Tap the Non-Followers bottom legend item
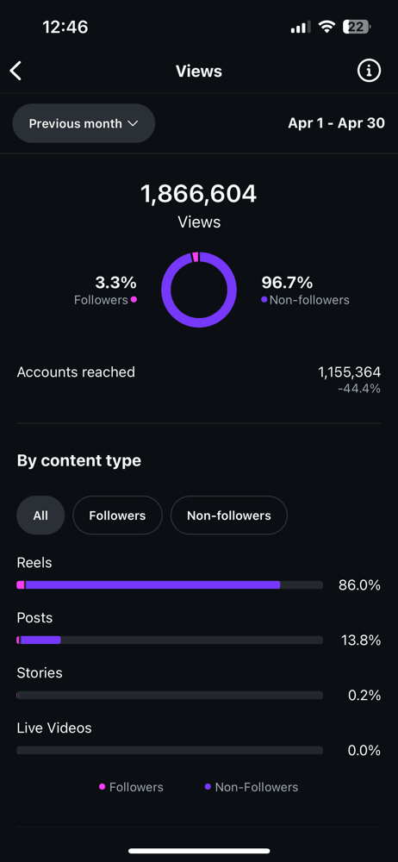 pos(252,787)
